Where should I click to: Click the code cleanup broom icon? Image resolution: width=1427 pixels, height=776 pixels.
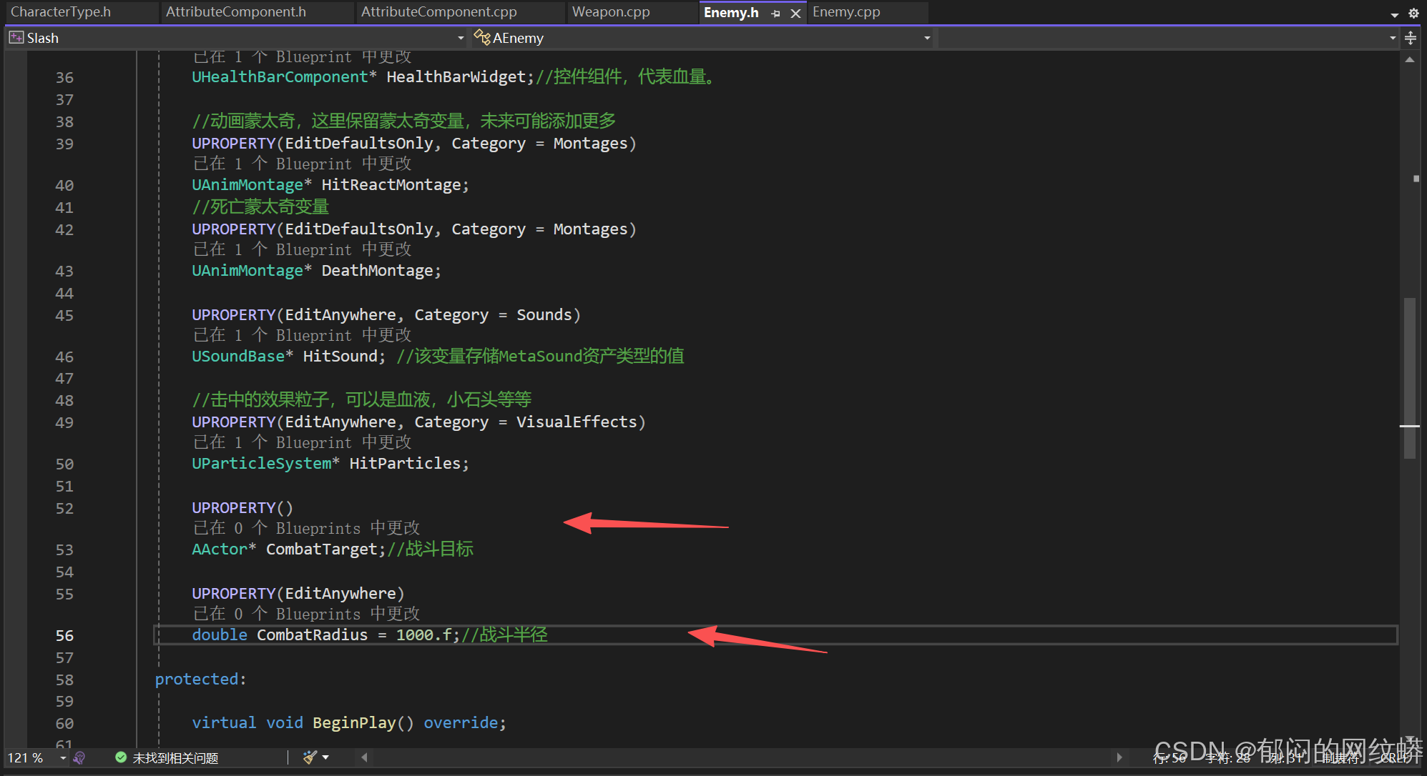(310, 757)
